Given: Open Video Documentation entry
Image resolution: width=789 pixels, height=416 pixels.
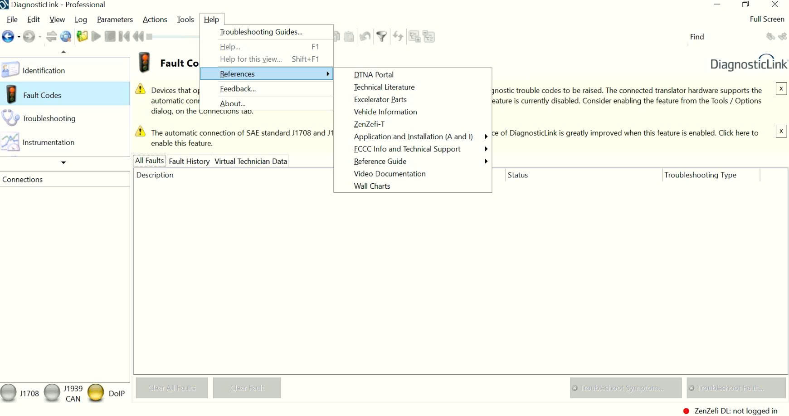Looking at the screenshot, I should (413, 174).
